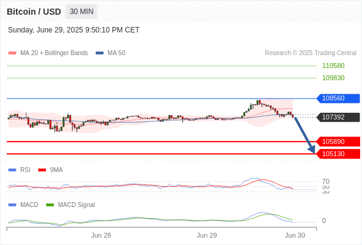Click the 107392 current price tag
Screen dimensions: 362x245
click(338, 118)
